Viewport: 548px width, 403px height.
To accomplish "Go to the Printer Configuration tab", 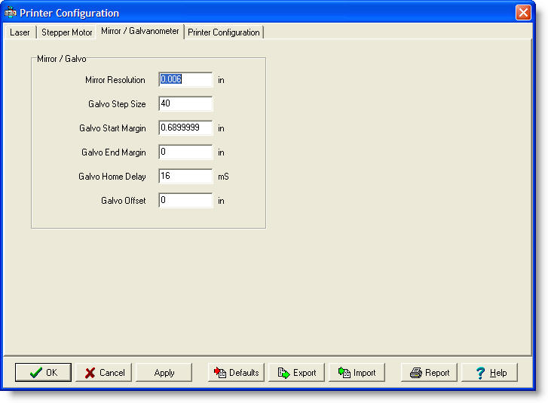I will (x=224, y=32).
